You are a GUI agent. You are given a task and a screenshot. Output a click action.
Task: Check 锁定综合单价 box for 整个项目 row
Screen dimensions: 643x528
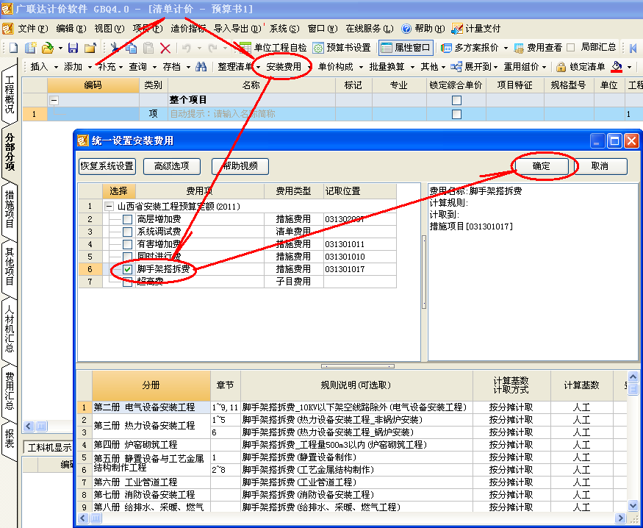tap(456, 100)
